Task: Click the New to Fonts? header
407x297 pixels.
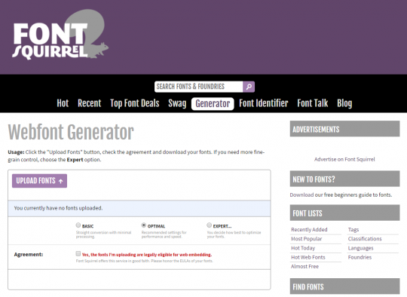Action: pos(344,179)
